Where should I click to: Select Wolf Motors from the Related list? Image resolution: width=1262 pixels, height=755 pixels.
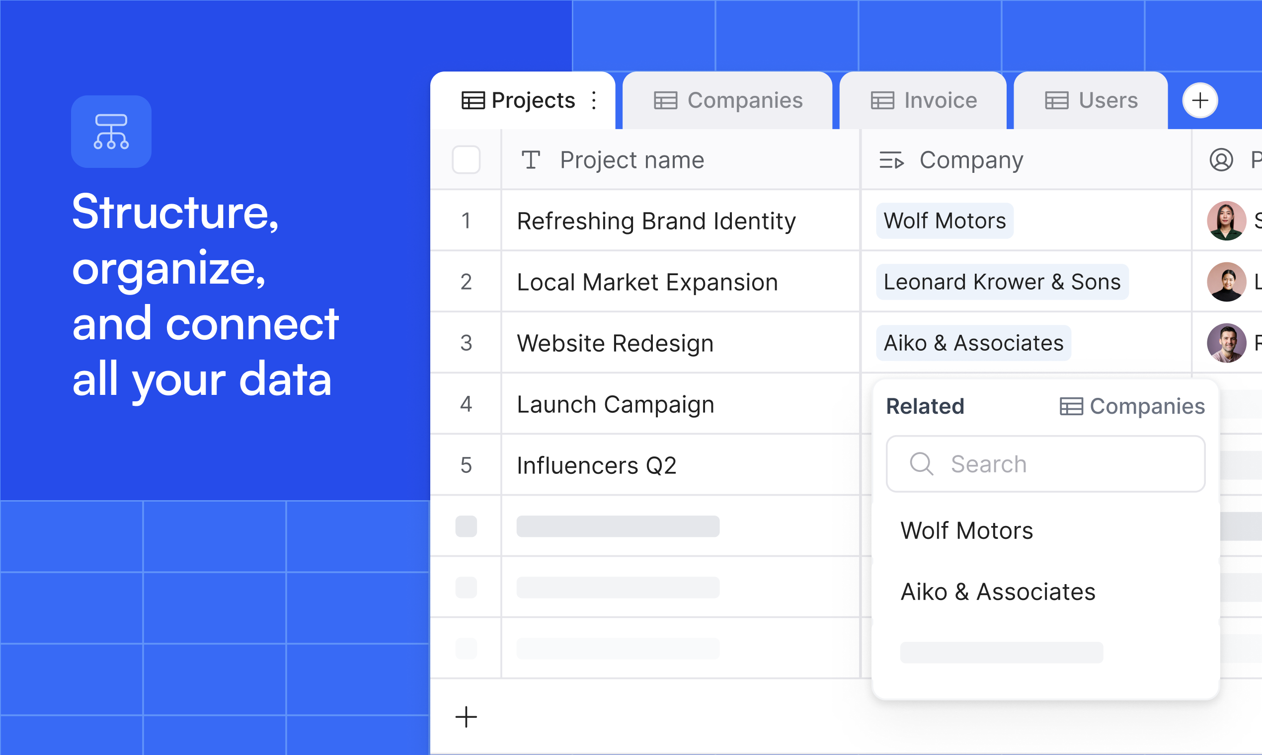pyautogui.click(x=966, y=530)
